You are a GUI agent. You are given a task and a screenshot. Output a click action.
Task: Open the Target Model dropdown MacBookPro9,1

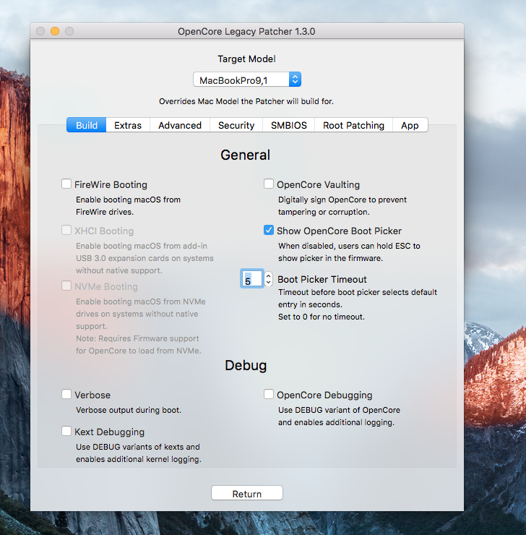tap(247, 80)
